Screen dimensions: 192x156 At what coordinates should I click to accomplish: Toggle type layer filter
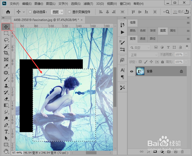[168, 47]
